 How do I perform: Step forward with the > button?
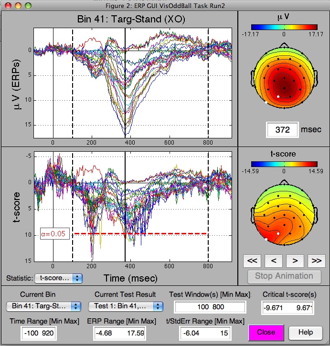(295, 261)
